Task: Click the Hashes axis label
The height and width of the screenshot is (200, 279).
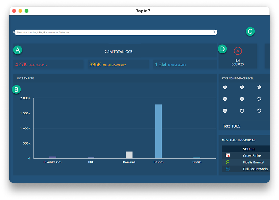Action: tap(158, 162)
